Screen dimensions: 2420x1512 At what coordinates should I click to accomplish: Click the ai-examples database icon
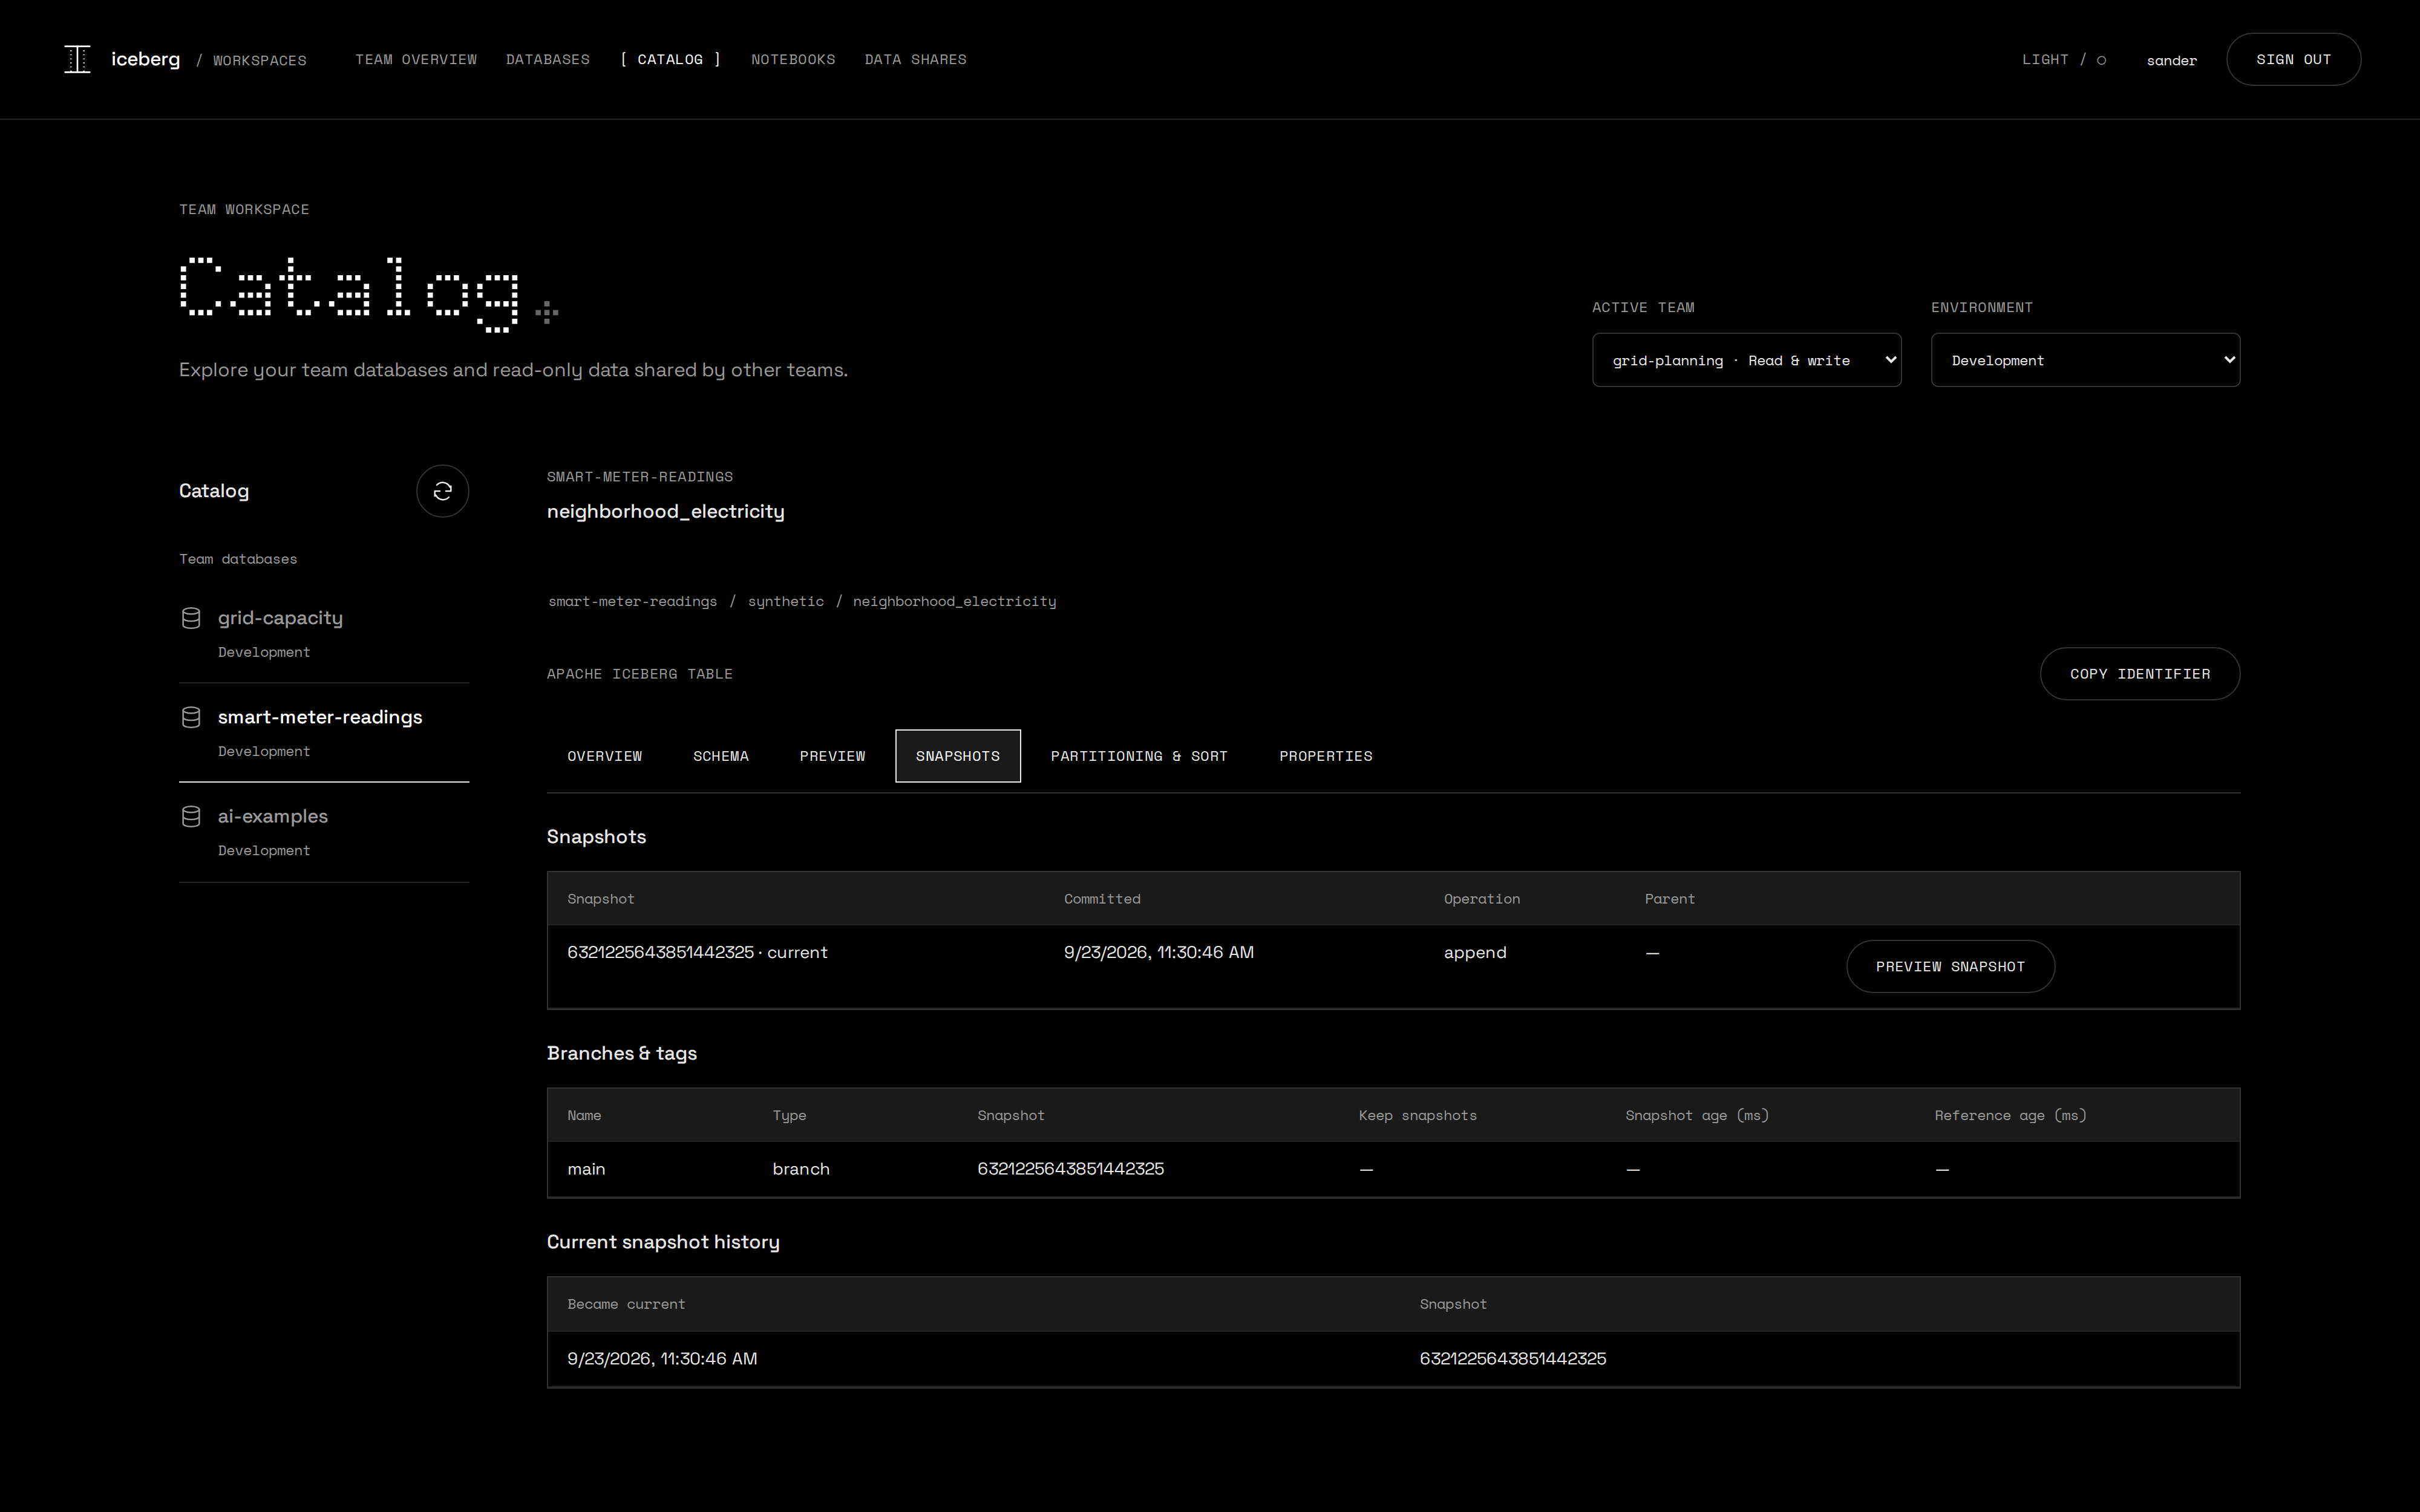point(191,816)
